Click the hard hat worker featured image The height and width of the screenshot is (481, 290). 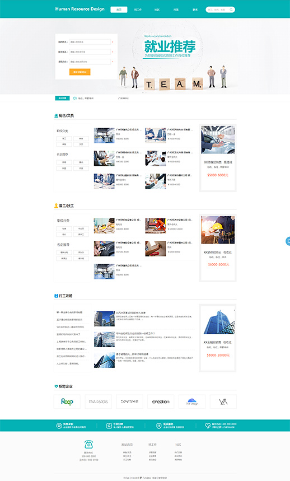[x=218, y=230]
